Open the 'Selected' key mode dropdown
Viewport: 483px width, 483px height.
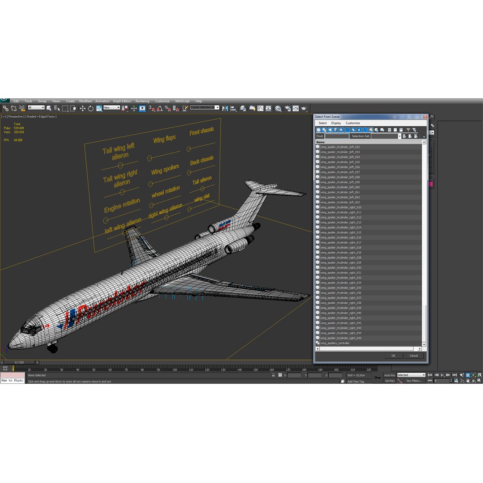pos(411,375)
